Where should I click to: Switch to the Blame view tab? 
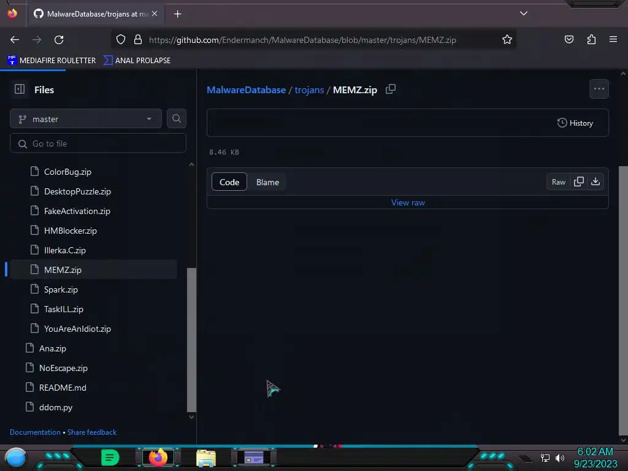click(x=267, y=182)
